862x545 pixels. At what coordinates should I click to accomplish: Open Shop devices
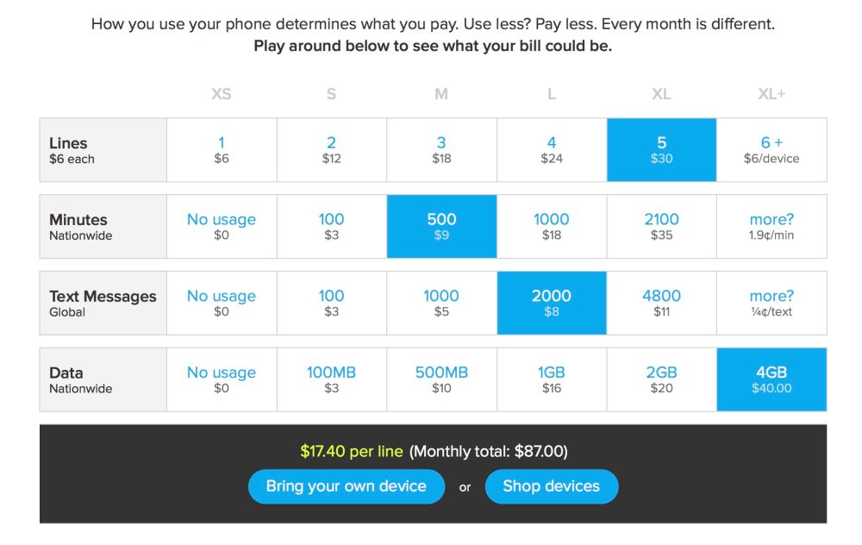552,486
